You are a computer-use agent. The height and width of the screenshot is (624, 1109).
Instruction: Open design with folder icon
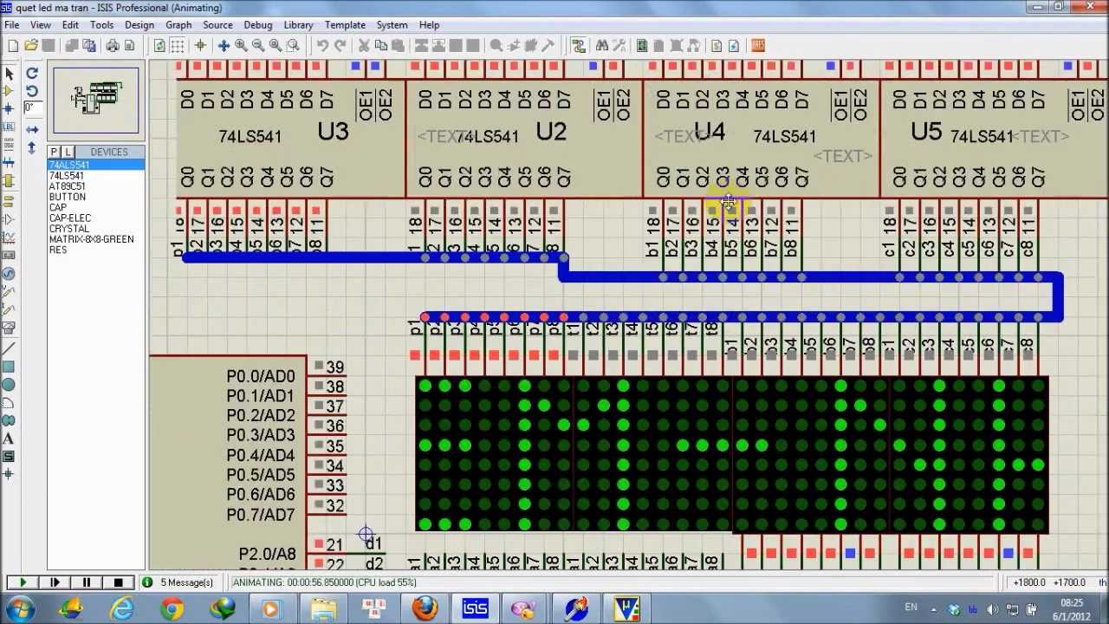point(31,46)
